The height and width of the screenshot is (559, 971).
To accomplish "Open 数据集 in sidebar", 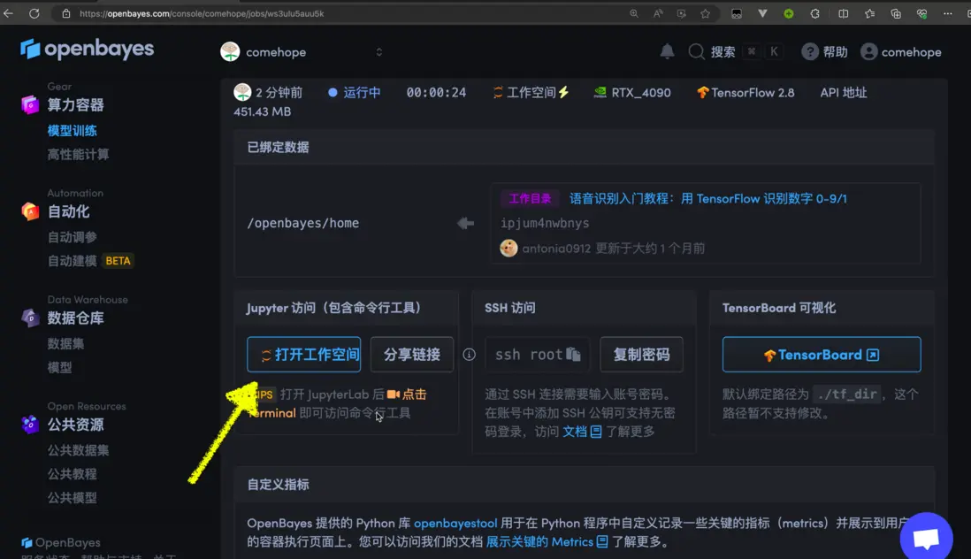I will [x=65, y=343].
